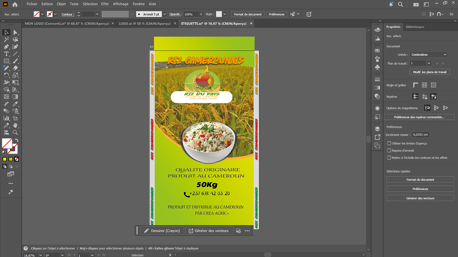The image size is (458, 257).
Task: Select the Type (text) tool
Action: pos(6,54)
